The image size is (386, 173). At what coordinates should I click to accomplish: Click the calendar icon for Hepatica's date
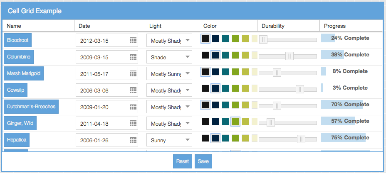133,140
